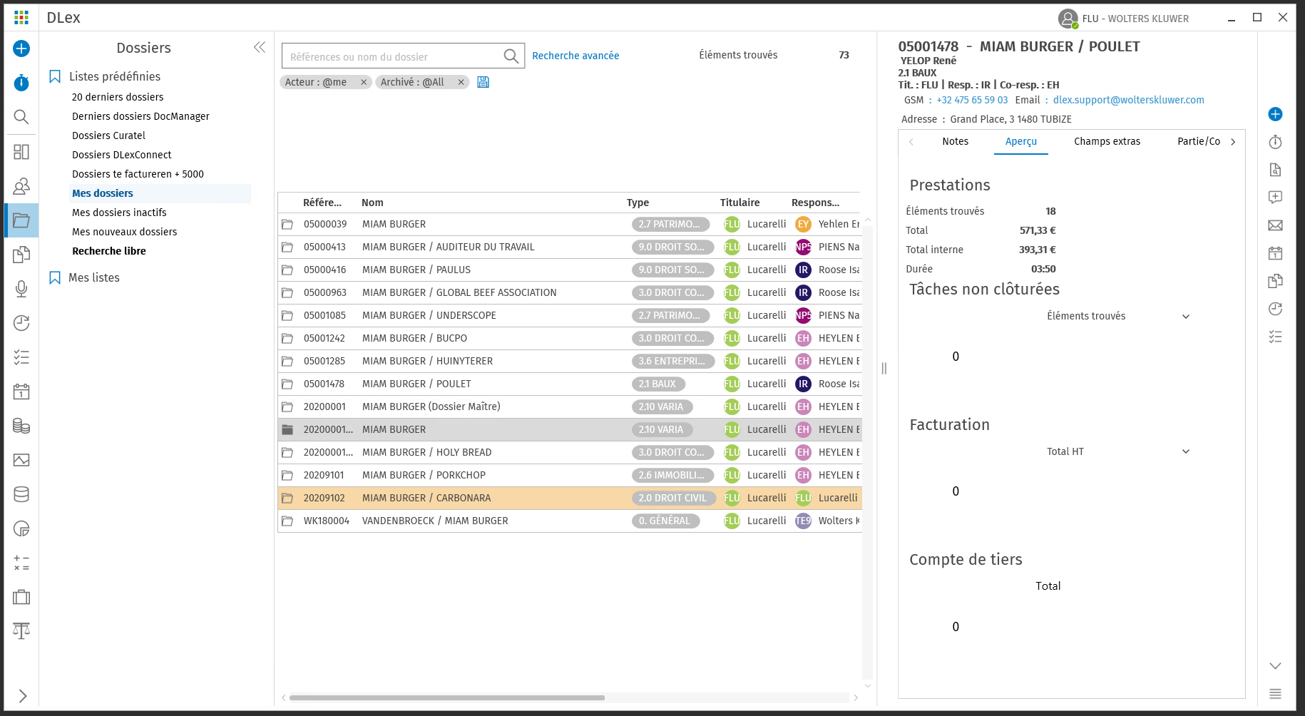Screen dimensions: 1305x716
Task: Remove the Acteur @me filter chip
Action: (x=364, y=82)
